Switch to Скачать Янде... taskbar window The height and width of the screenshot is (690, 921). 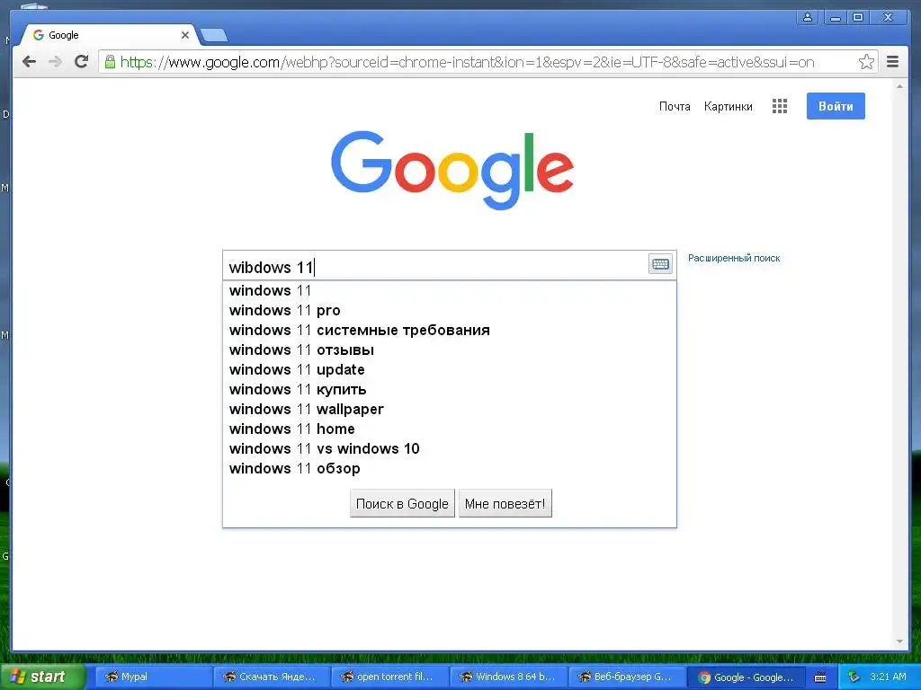[x=272, y=677]
